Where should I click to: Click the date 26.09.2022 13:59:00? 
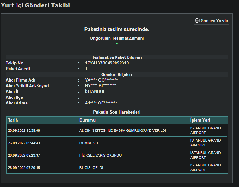[x=24, y=130]
